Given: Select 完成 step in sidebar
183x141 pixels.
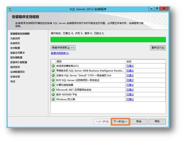Looking at the screenshot, I should pyautogui.click(x=13, y=81).
